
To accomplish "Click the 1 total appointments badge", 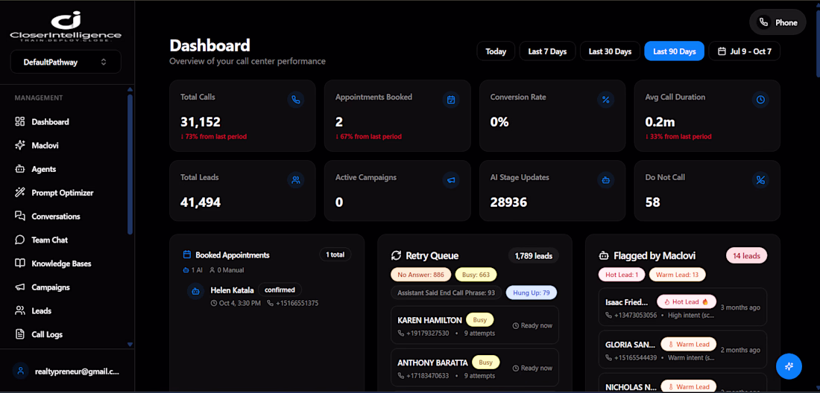I will pos(335,255).
